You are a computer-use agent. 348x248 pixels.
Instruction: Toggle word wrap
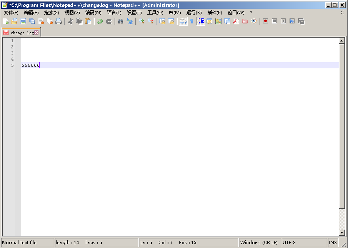click(183, 21)
